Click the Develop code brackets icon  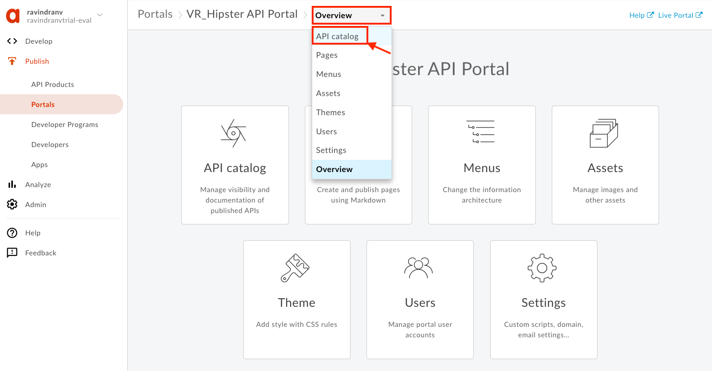(x=12, y=41)
